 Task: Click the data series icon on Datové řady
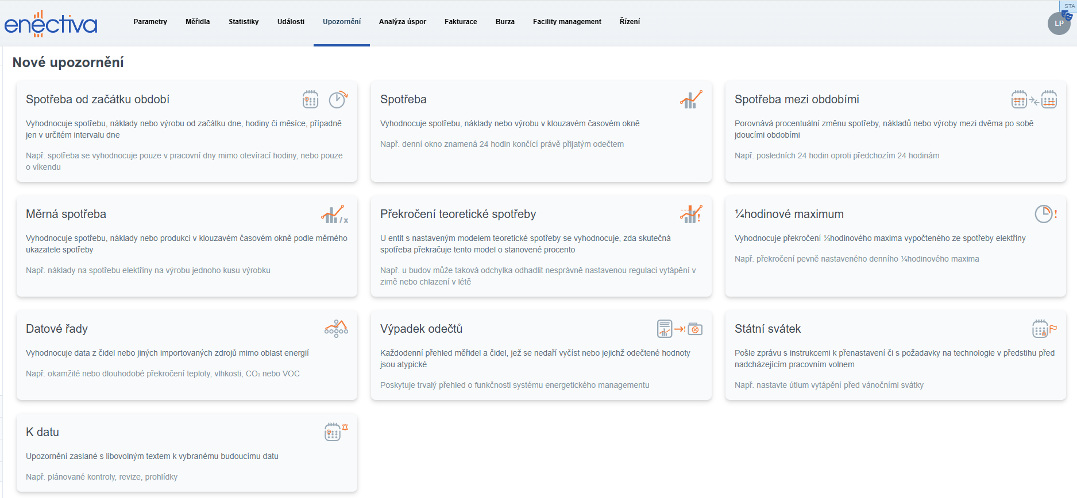pyautogui.click(x=336, y=329)
